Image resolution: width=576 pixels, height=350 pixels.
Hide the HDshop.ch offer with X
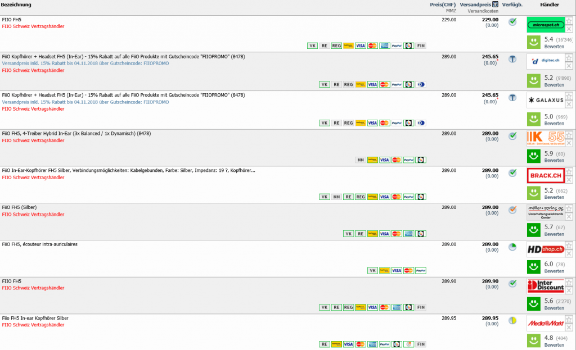pyautogui.click(x=569, y=253)
